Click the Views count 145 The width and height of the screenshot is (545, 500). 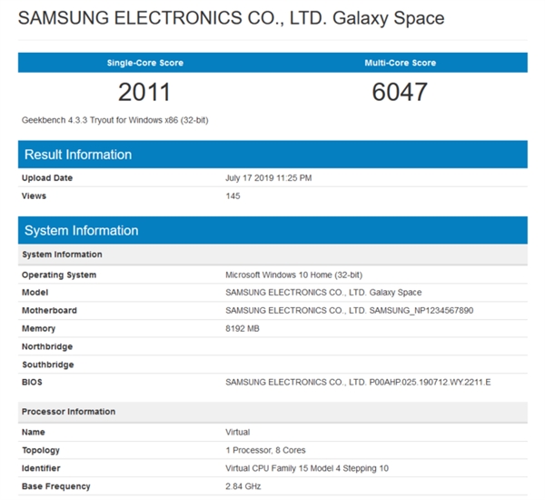point(233,195)
